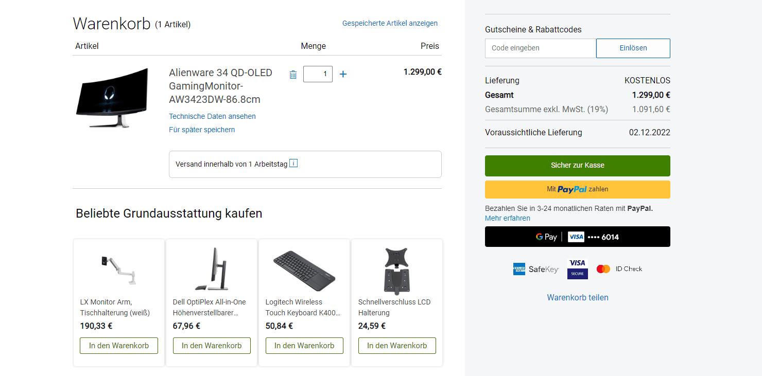This screenshot has width=762, height=376.
Task: Open Schnellverschluss LCD Halterung title
Action: click(x=394, y=307)
